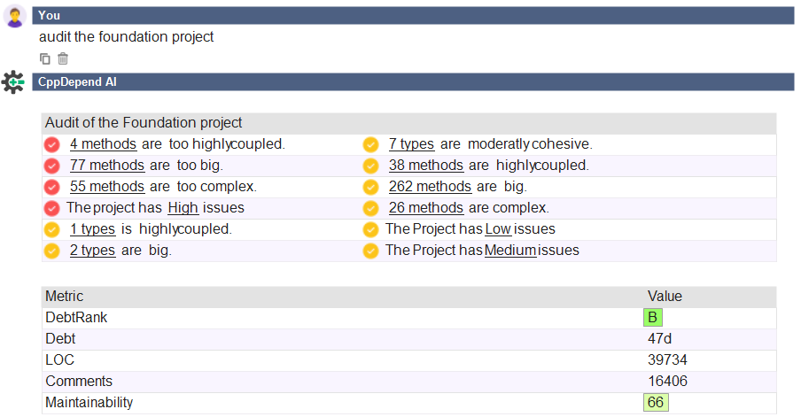Click the 'Maintainability' metric label

(x=89, y=402)
